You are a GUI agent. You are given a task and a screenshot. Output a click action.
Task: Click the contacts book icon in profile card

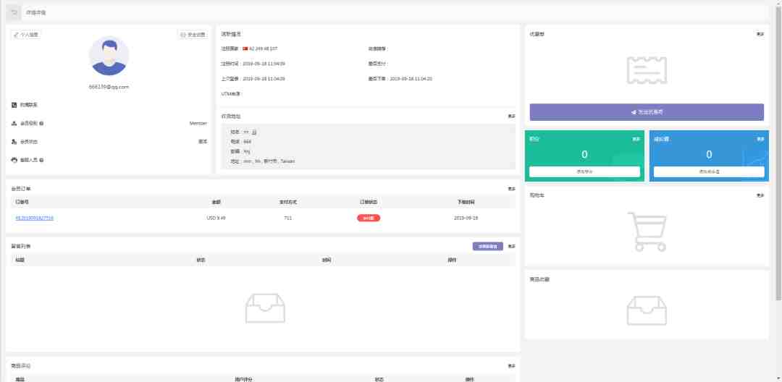14,105
